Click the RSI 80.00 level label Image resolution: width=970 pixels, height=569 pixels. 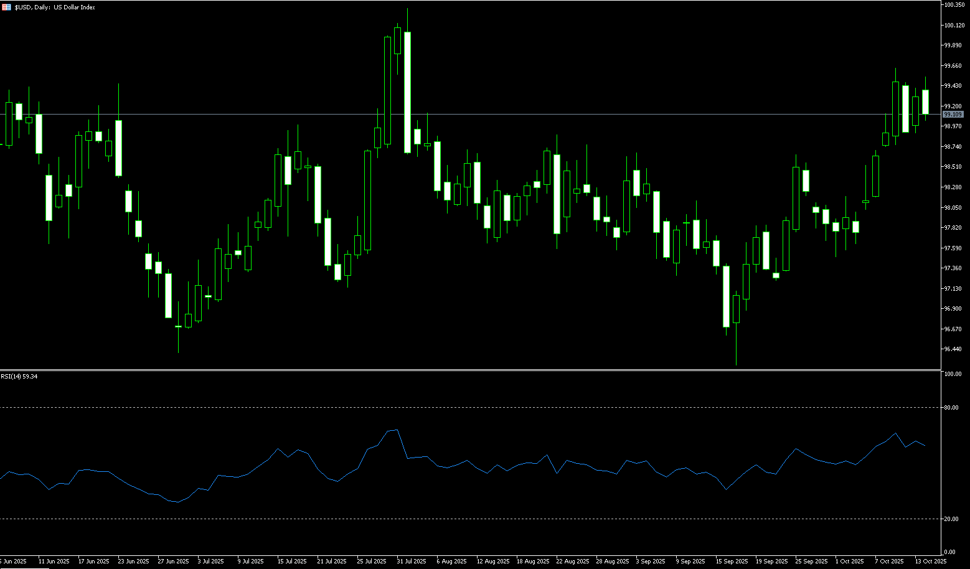(x=951, y=408)
